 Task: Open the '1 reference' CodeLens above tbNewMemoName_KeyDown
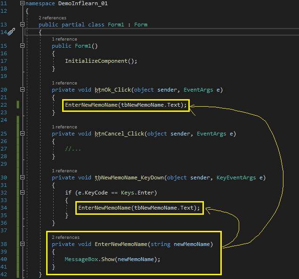pos(65,171)
